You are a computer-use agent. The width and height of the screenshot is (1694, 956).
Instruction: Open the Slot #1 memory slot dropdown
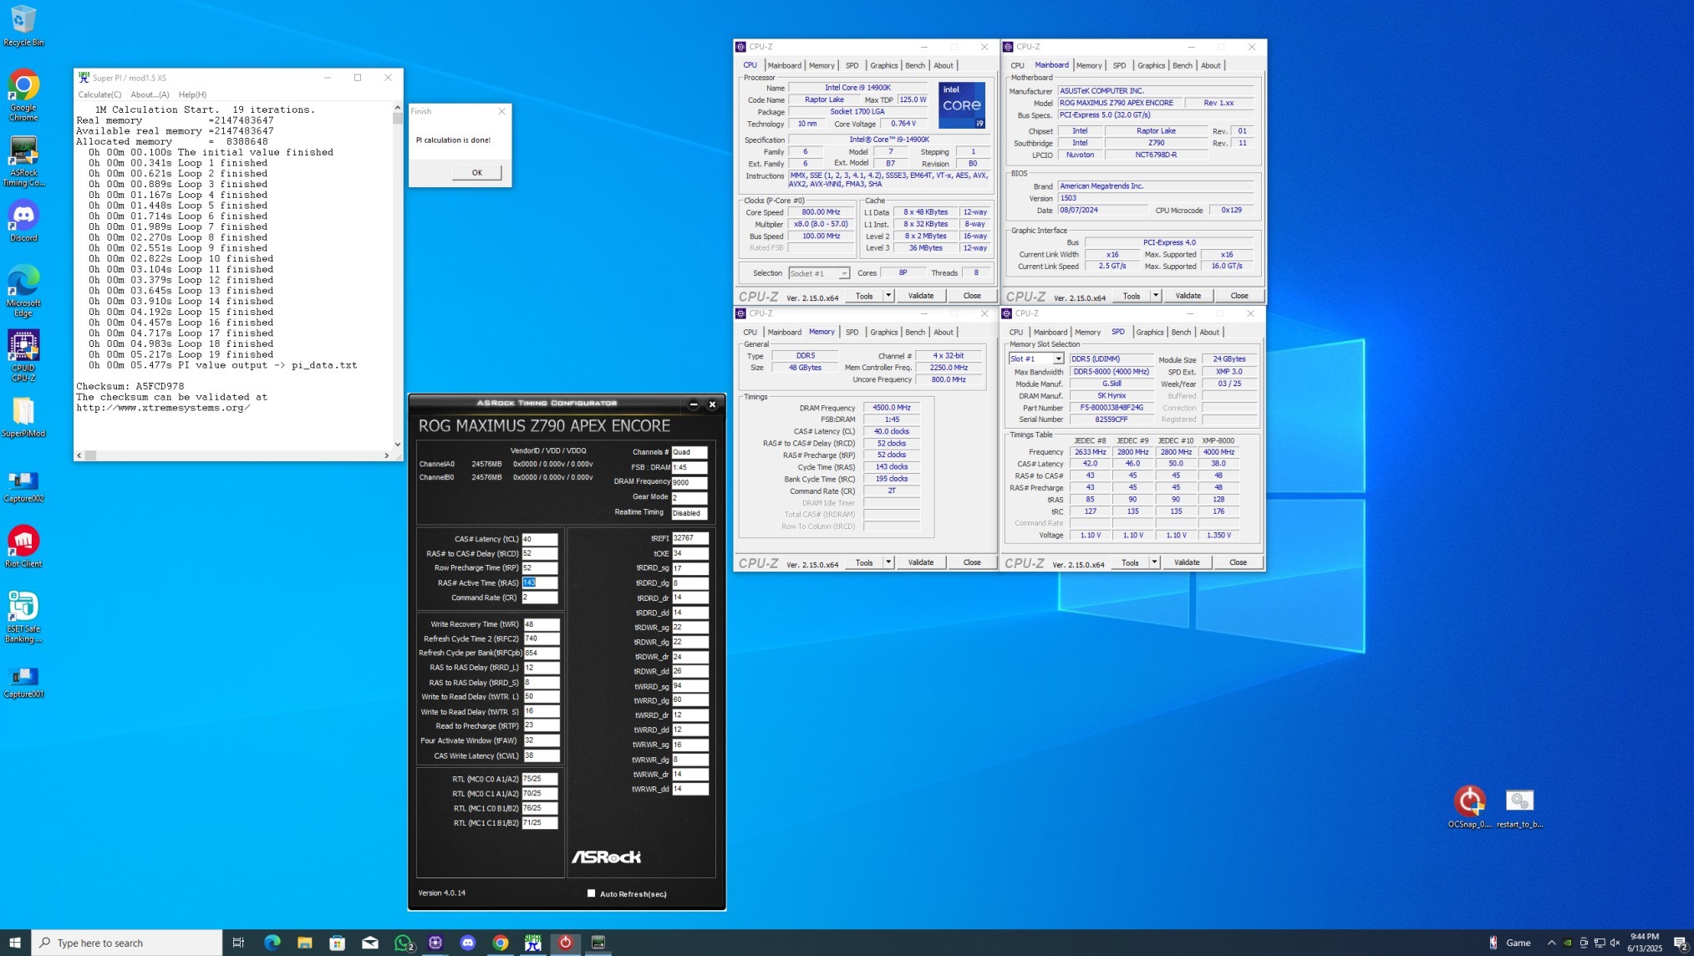pos(1058,358)
